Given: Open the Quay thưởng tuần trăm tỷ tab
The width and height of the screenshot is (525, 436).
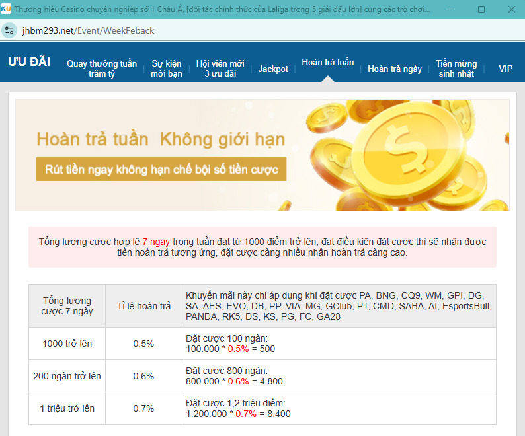Looking at the screenshot, I should click(x=102, y=69).
